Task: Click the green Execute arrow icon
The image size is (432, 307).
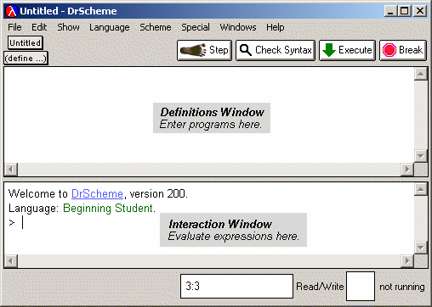Action: (x=329, y=50)
